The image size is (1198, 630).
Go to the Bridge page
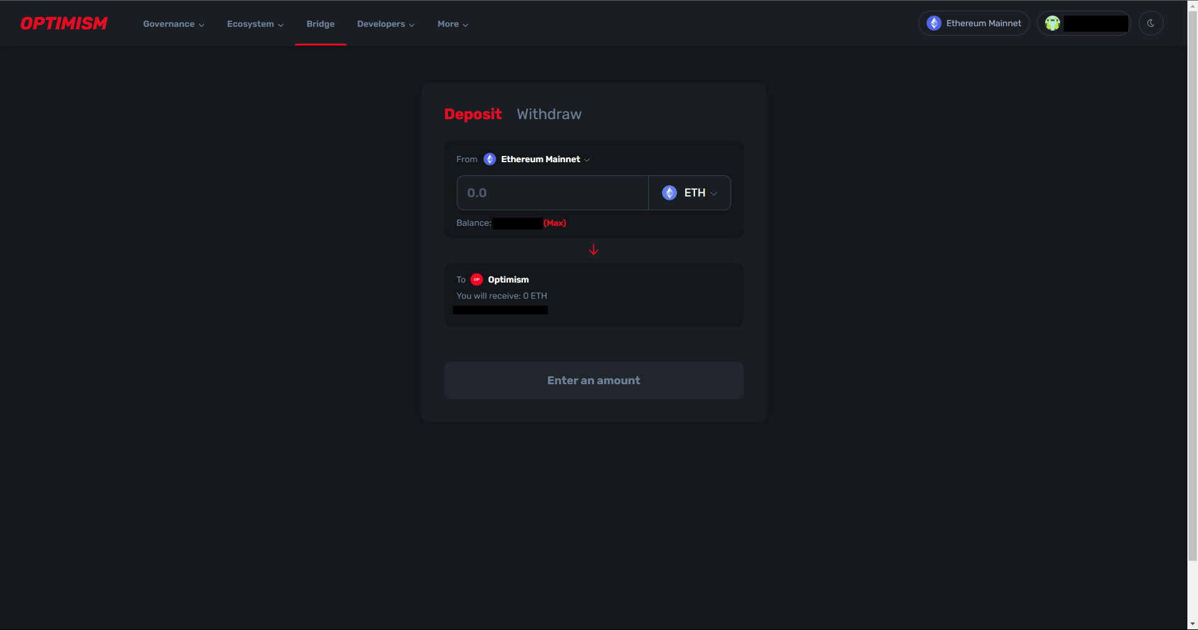(321, 24)
